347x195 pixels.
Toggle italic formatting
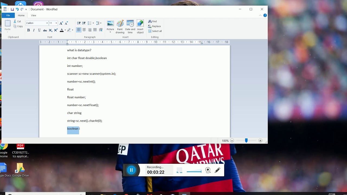pos(34,30)
